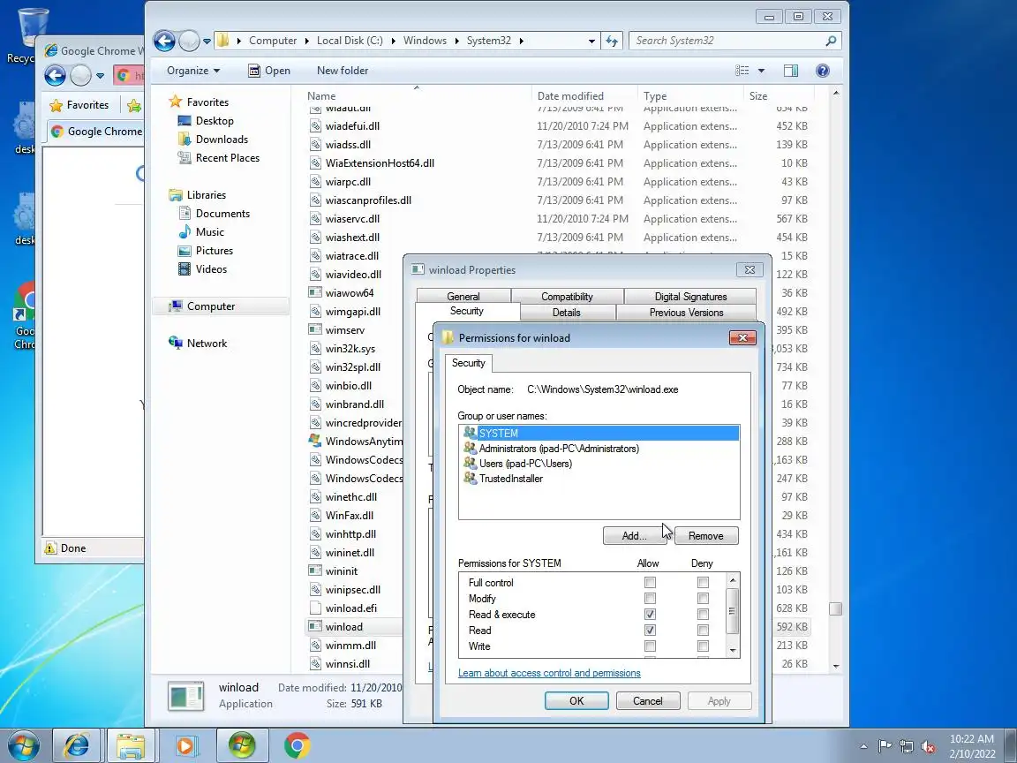Toggle Allow for Read & execute

650,615
